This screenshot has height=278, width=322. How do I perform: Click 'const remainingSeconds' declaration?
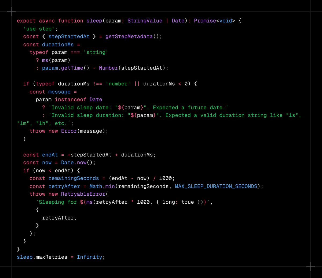click(x=64, y=179)
